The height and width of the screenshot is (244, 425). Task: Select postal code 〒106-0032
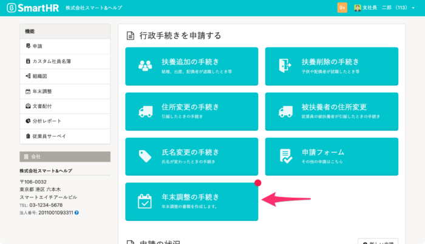pos(33,182)
